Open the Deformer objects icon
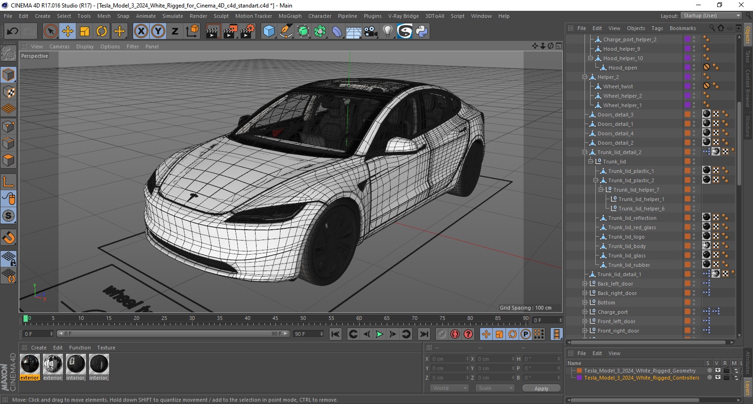Viewport: 753px width, 404px height. [337, 31]
